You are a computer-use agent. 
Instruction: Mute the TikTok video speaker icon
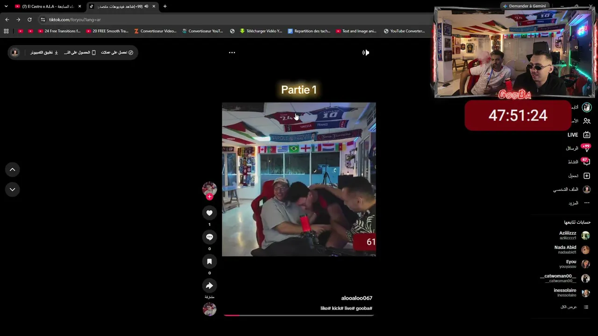pyautogui.click(x=366, y=52)
